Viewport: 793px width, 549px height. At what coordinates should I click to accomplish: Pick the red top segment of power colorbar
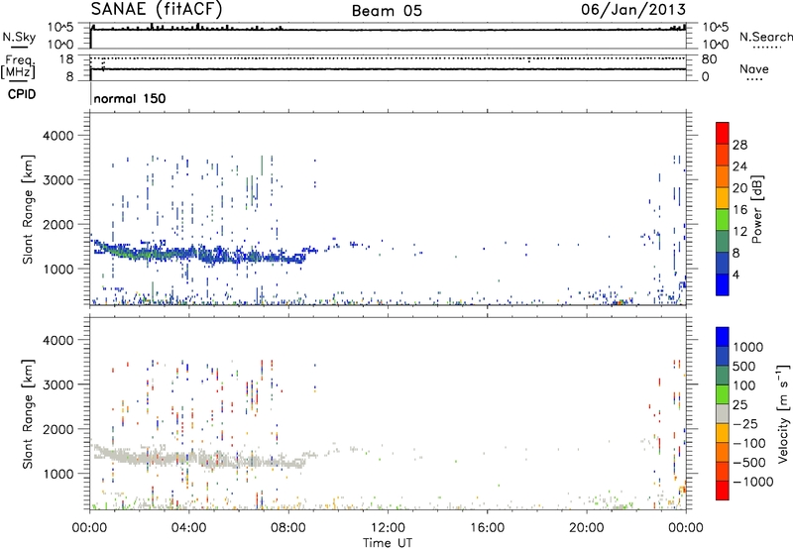(723, 133)
